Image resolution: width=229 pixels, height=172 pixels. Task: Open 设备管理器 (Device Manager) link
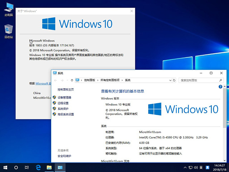click(x=64, y=97)
